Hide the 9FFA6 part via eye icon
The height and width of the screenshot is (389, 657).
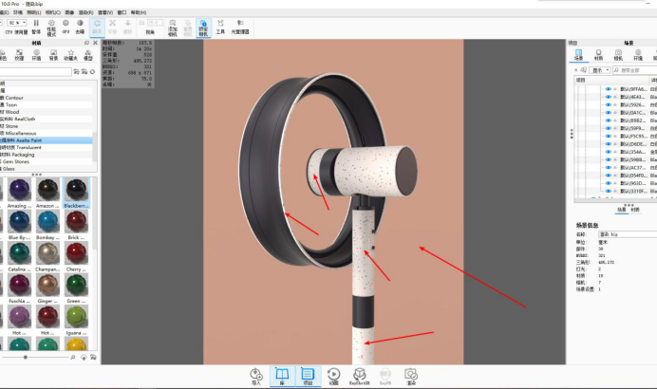[608, 89]
